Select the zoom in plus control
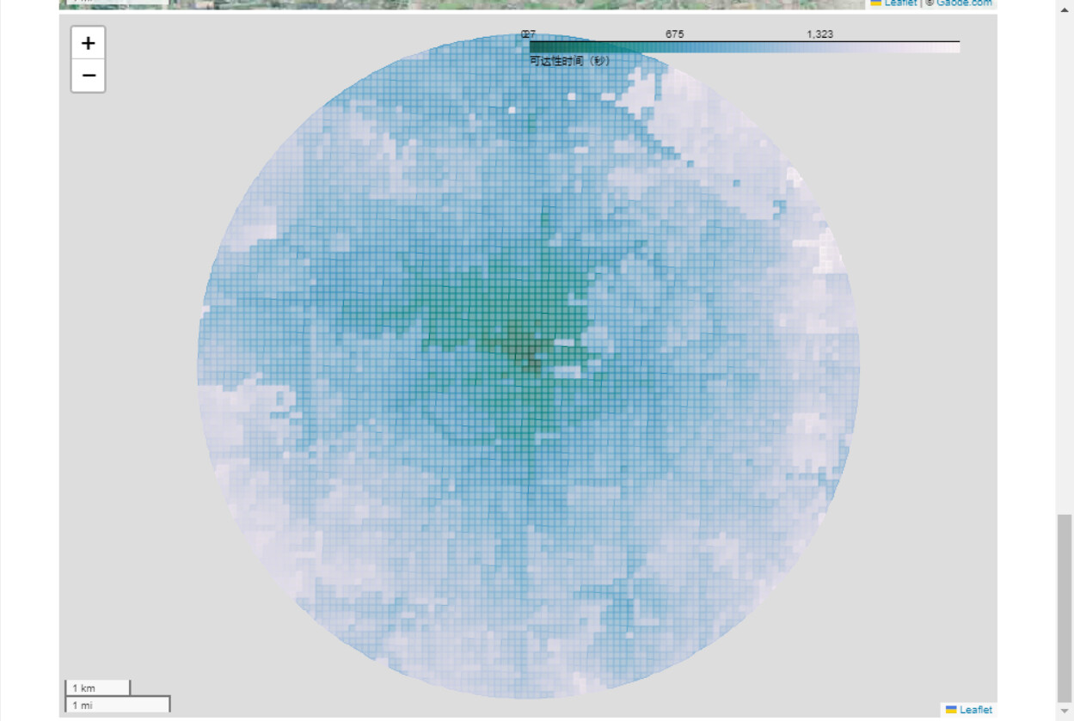 click(86, 42)
